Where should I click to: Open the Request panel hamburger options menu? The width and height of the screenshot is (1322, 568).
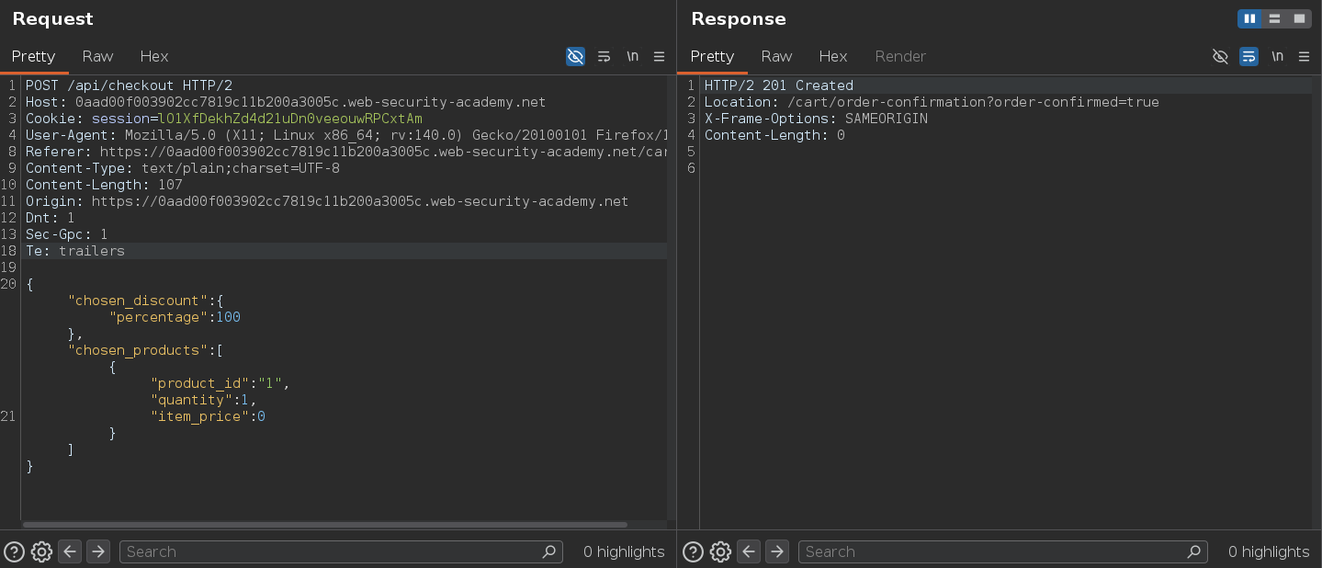click(x=659, y=56)
